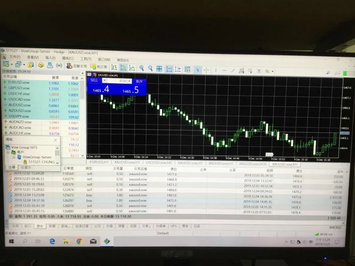Viewport: 355px width, 266px height.
Task: Expand the profiles dropdown arrow
Action: [24, 65]
